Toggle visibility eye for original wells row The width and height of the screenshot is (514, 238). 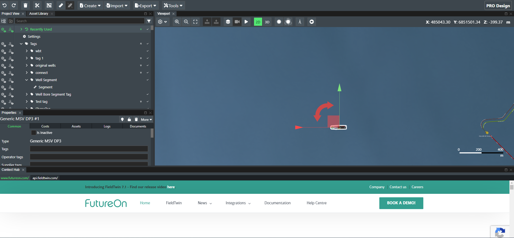[x=3, y=66]
